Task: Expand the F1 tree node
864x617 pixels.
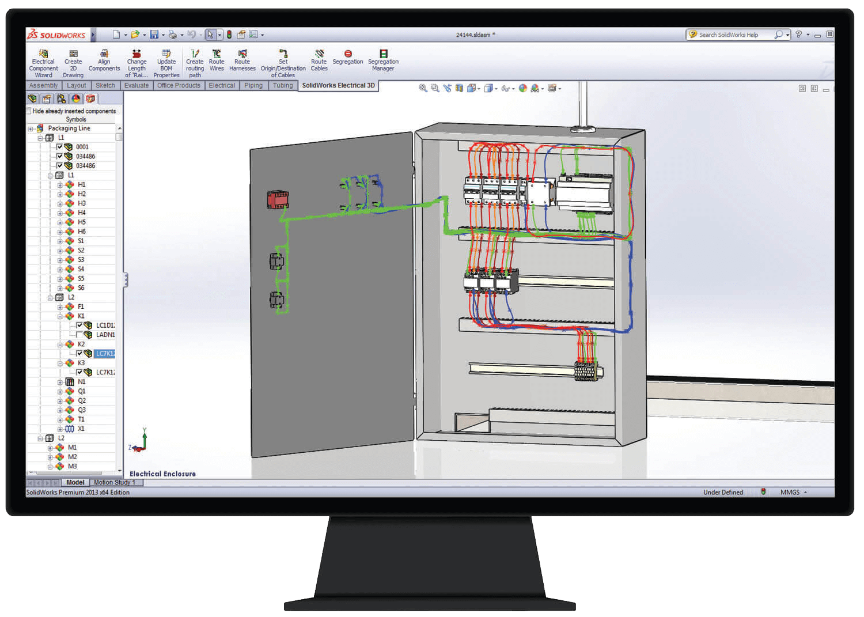Action: [x=60, y=307]
